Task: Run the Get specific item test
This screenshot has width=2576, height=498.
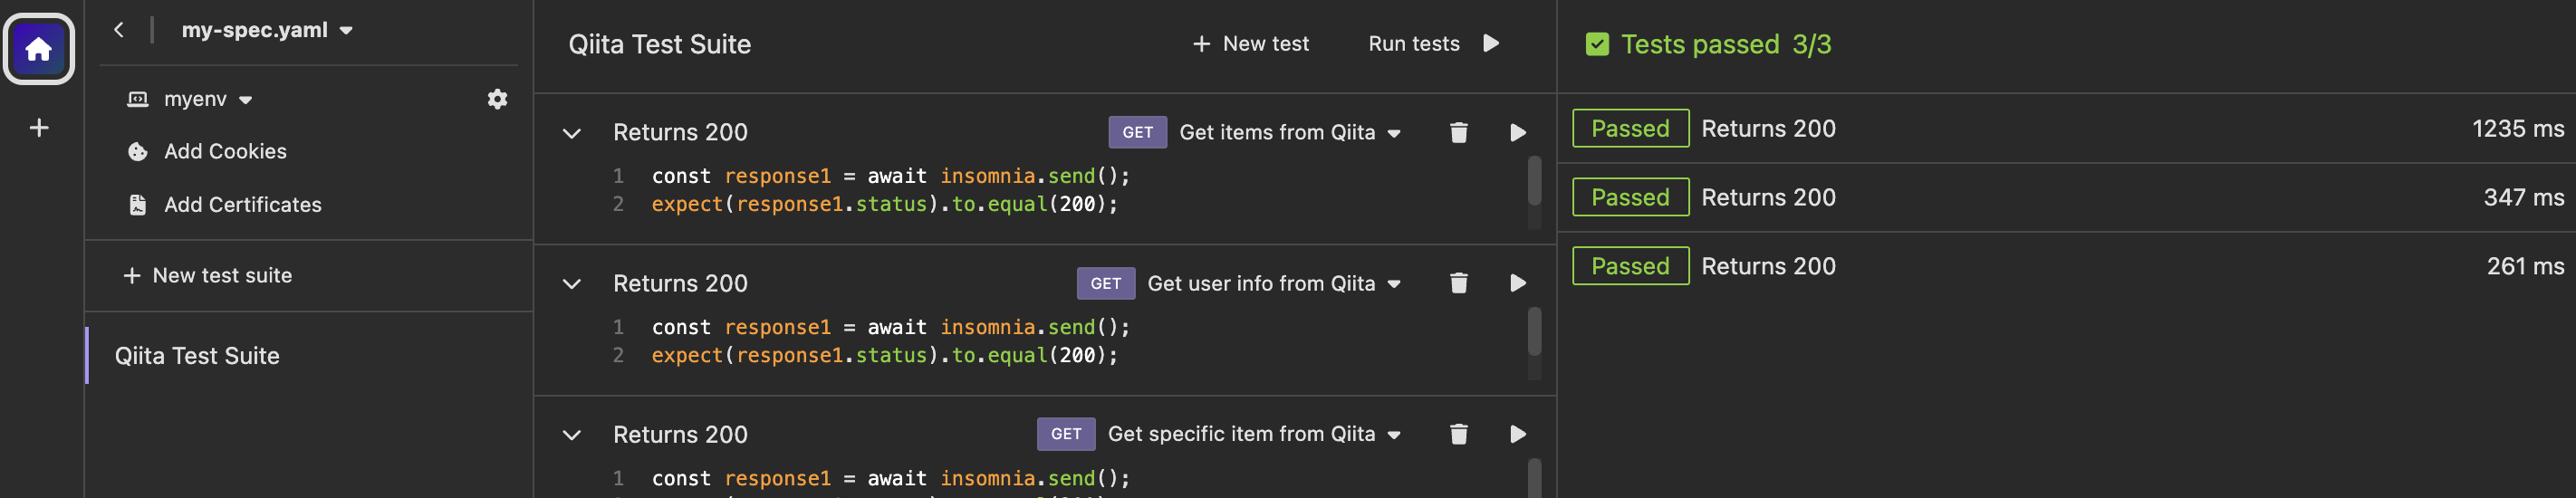Action: 1517,435
